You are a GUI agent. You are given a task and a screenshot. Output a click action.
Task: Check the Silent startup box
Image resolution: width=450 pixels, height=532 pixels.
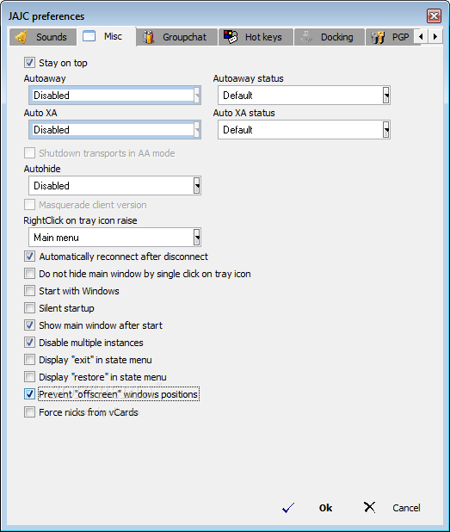click(x=29, y=308)
